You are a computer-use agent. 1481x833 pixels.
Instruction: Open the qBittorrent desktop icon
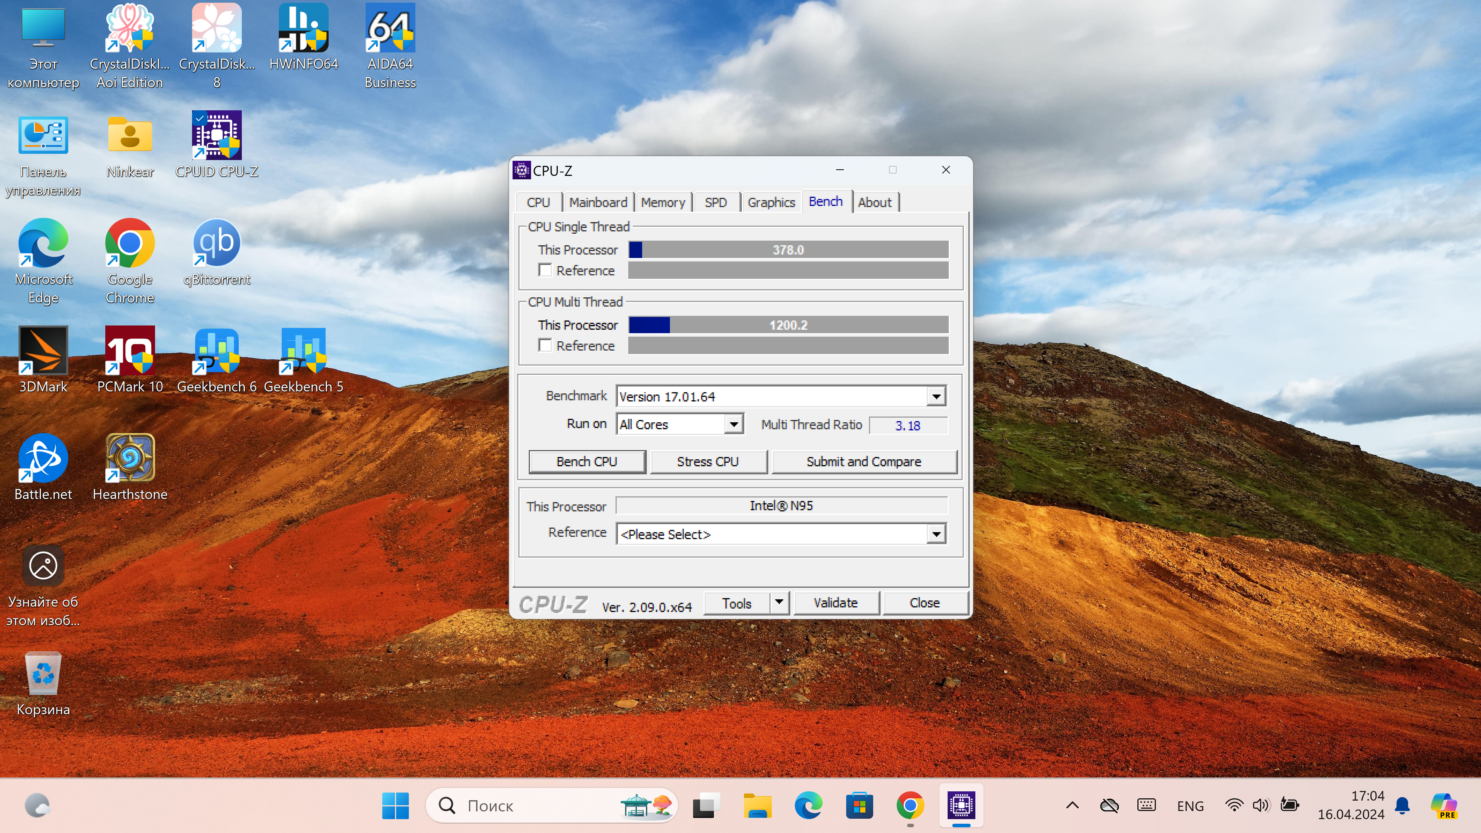coord(216,243)
